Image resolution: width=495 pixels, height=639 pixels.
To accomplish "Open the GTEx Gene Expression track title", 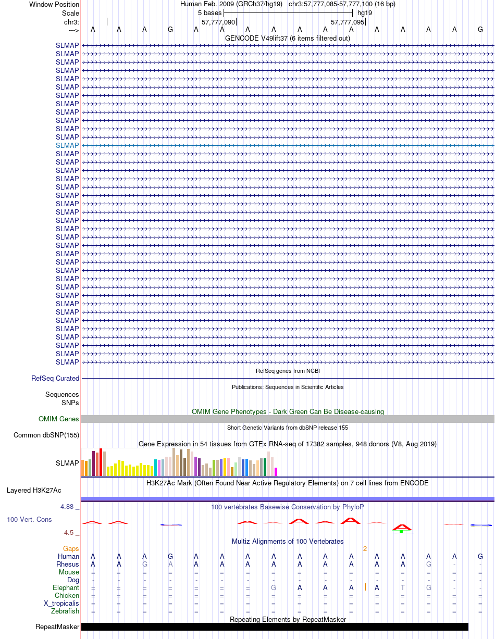I will (x=288, y=444).
